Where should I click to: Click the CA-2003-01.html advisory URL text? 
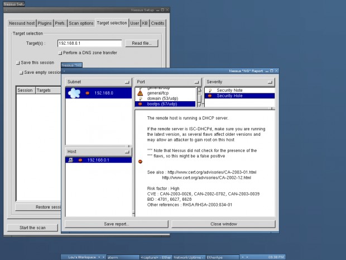tap(212, 172)
